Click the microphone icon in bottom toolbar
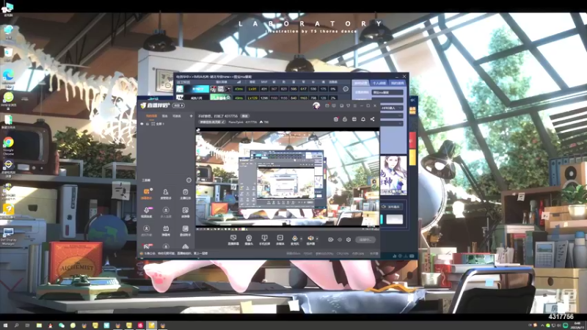The height and width of the screenshot is (330, 587). point(295,240)
